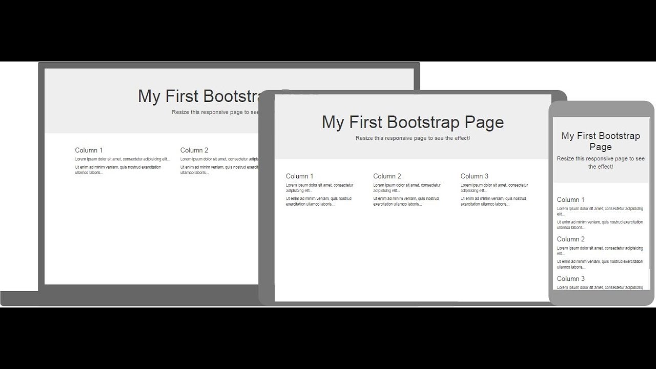Click the Lorem ipsum line under laptop Column 2
The image size is (656, 369).
pyautogui.click(x=219, y=159)
